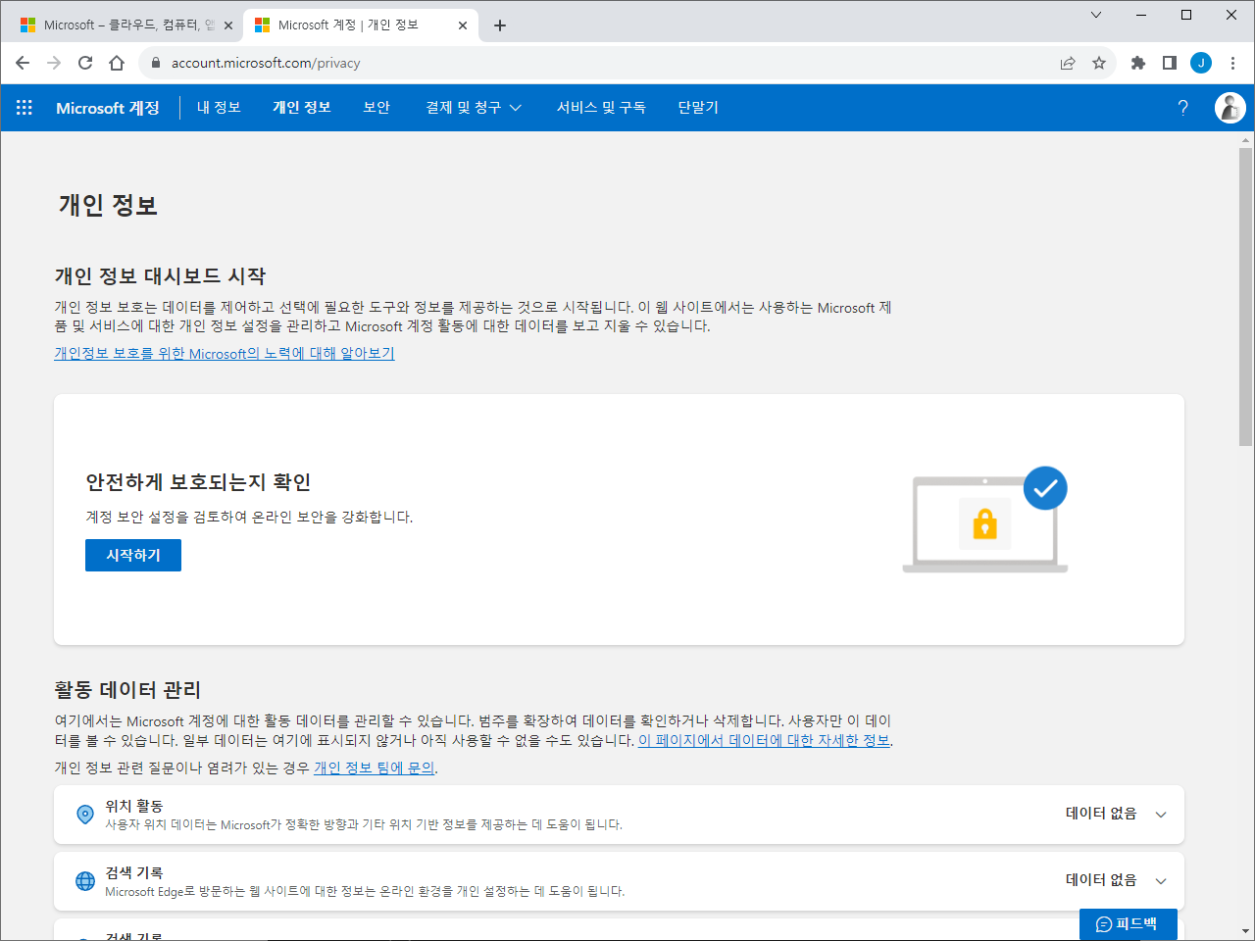Click the browser forward arrow
This screenshot has width=1255, height=941.
[x=54, y=63]
